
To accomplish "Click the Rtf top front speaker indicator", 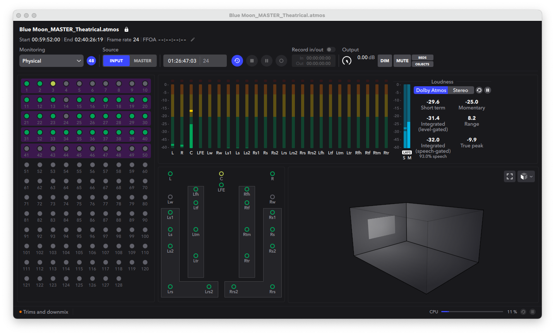I will (x=247, y=203).
